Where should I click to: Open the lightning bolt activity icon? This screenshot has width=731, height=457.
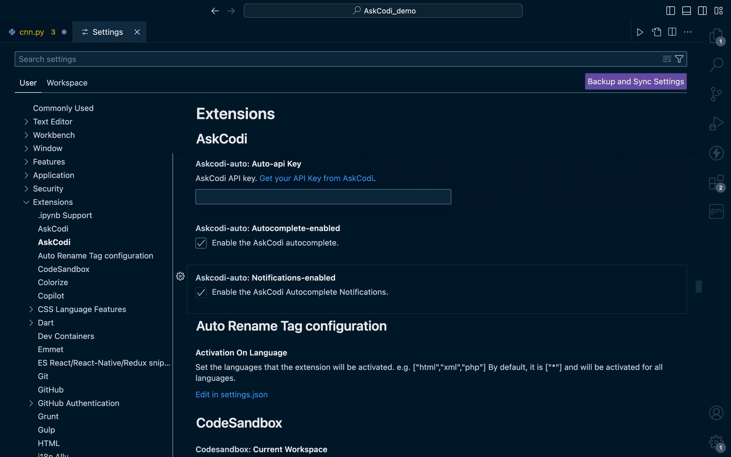(x=717, y=153)
